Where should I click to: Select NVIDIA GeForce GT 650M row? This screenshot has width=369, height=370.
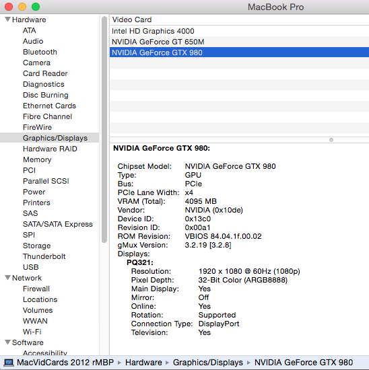(239, 42)
